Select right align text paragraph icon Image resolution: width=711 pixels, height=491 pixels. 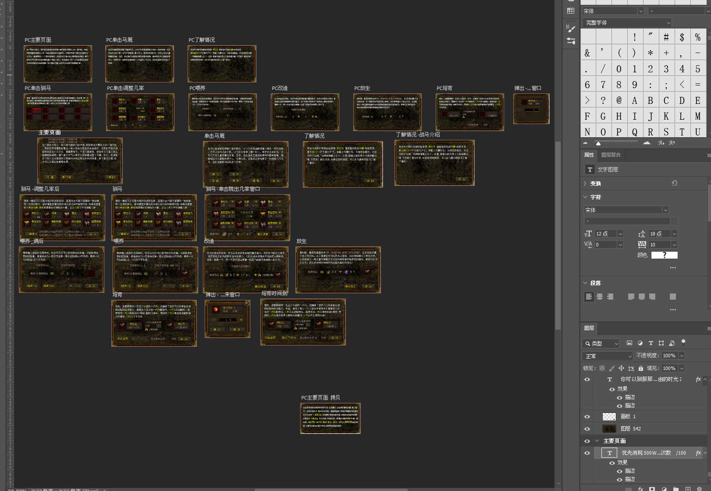(610, 297)
